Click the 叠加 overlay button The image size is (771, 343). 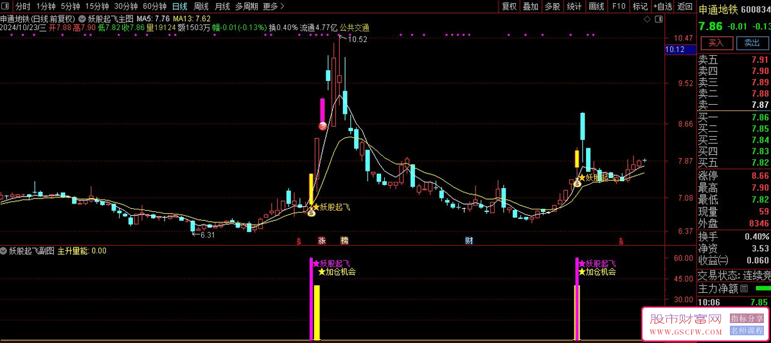click(x=531, y=6)
